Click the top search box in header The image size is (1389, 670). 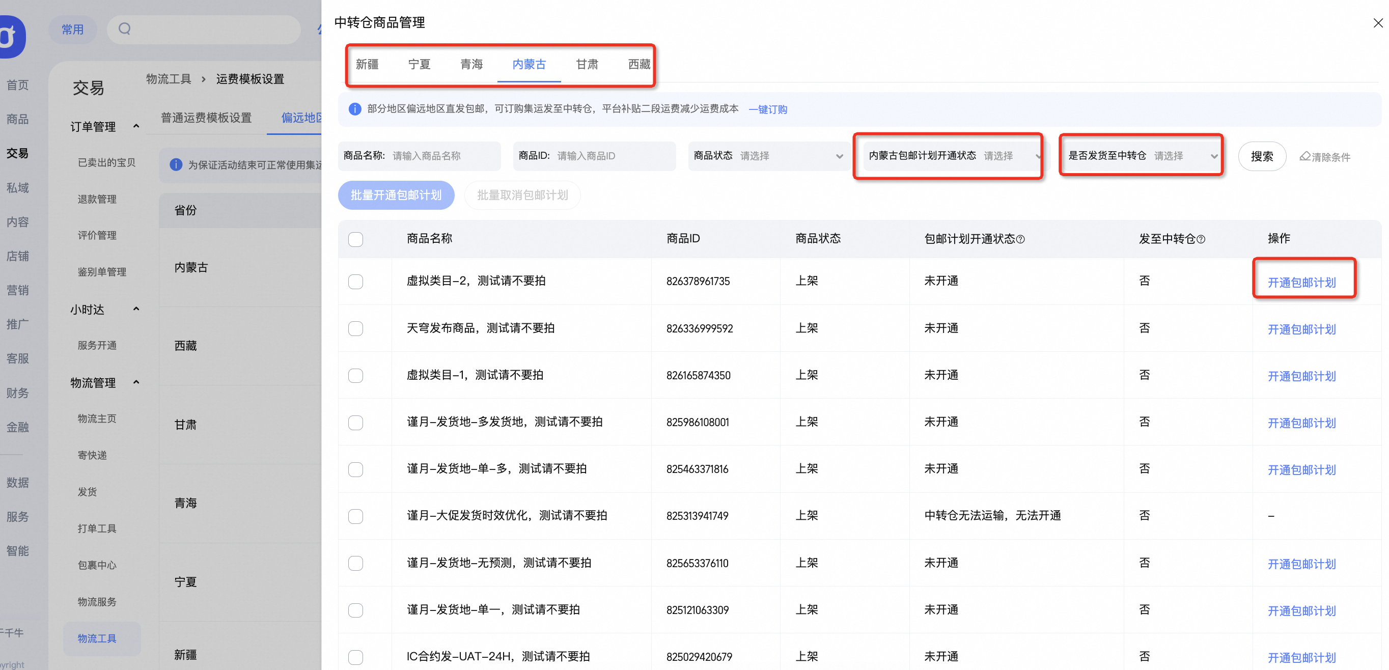coord(204,29)
